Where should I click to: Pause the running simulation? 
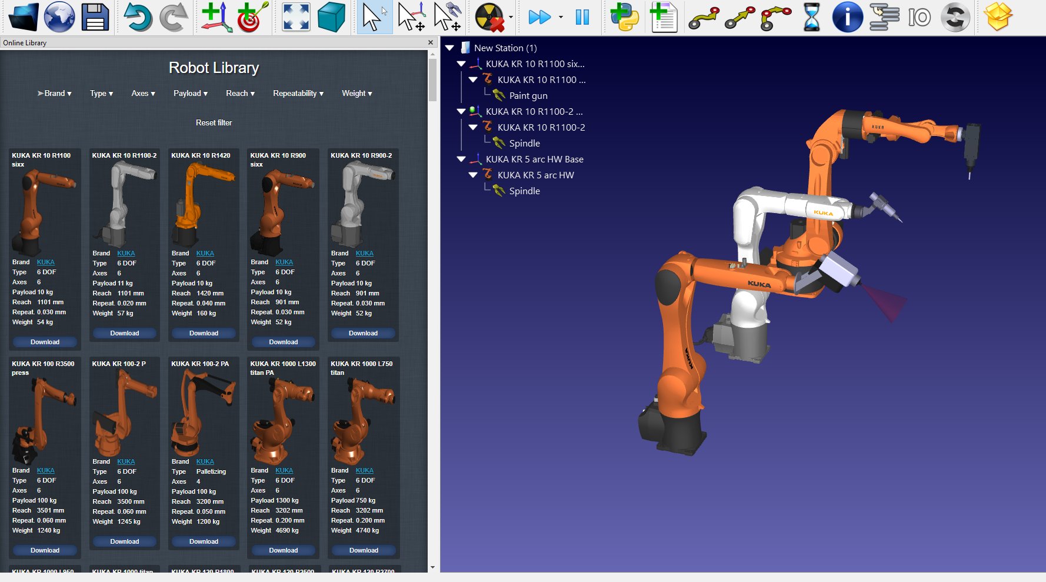point(582,17)
